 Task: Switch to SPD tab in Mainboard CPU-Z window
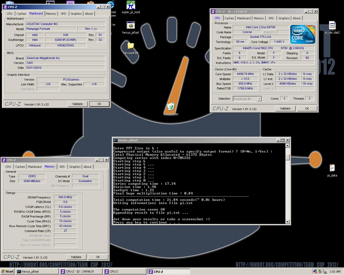[63, 14]
